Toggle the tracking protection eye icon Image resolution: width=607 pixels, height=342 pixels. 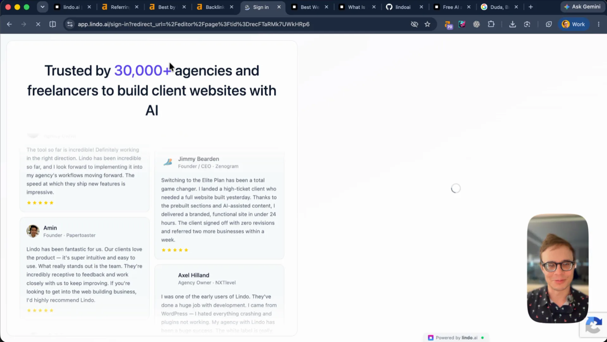[414, 24]
